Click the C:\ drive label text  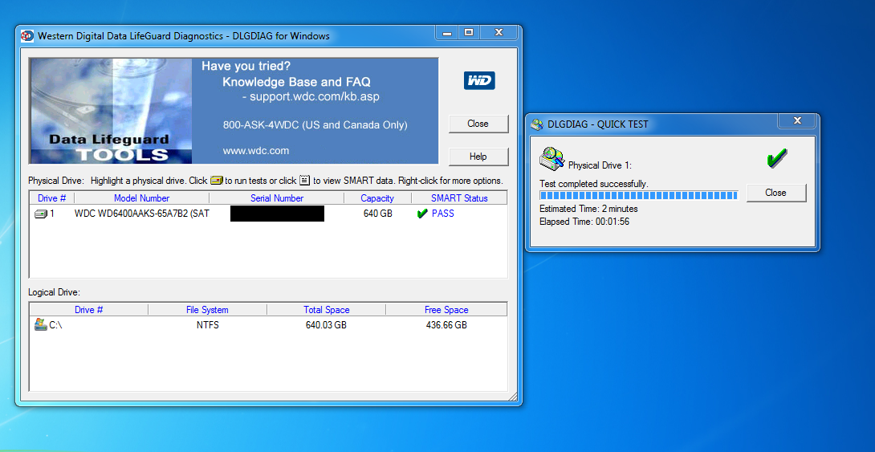(56, 325)
